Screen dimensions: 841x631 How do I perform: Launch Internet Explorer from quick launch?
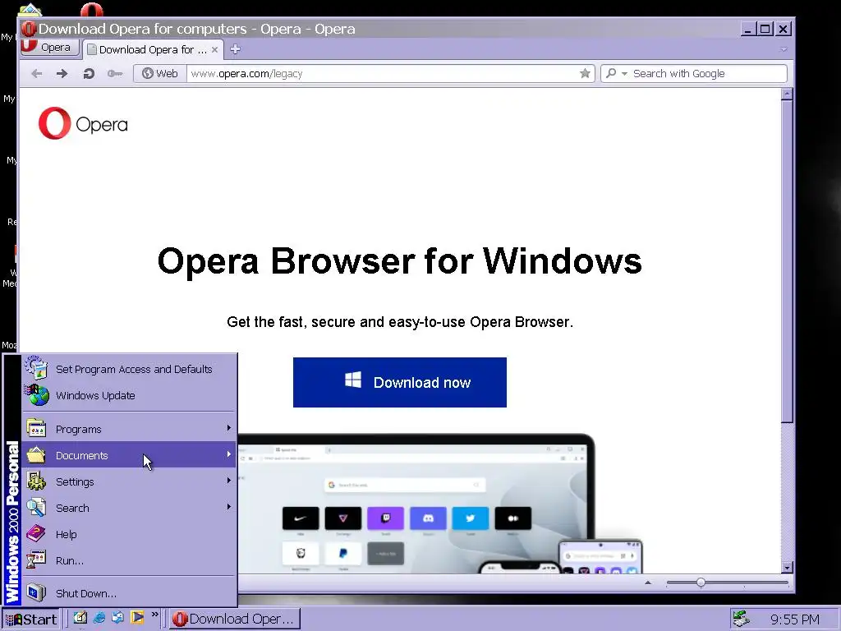point(99,618)
